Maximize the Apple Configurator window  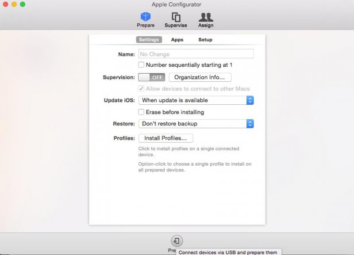[23, 4]
